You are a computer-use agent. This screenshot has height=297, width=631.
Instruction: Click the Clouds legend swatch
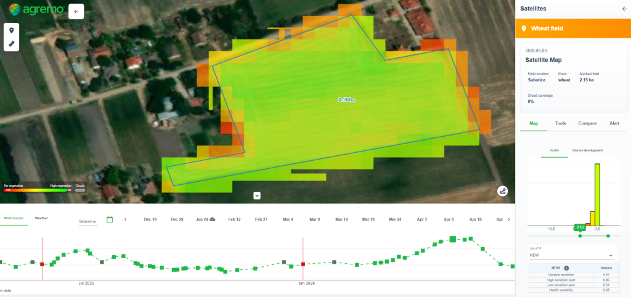pos(80,190)
